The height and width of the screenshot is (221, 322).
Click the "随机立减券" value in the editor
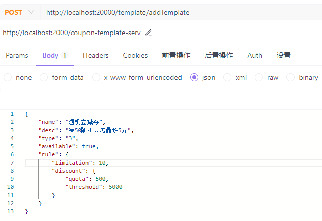tap(84, 122)
